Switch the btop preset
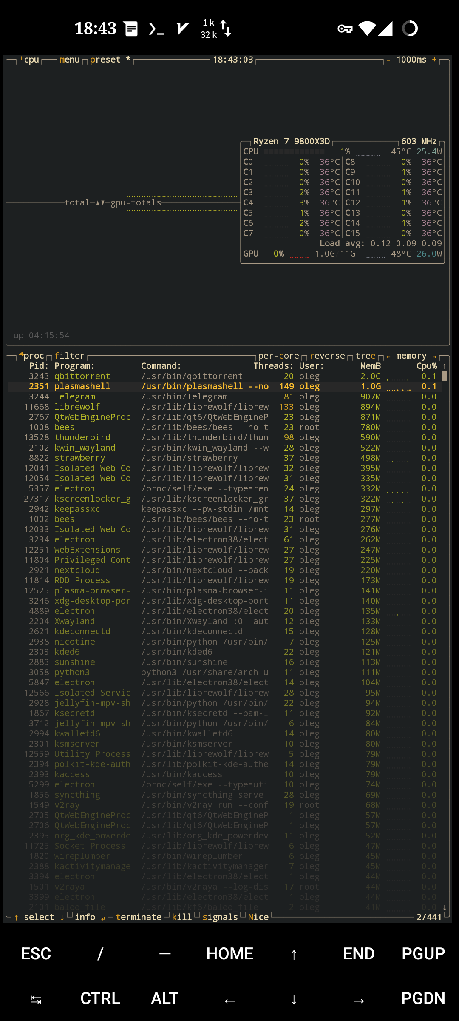This screenshot has height=1021, width=459. click(110, 60)
